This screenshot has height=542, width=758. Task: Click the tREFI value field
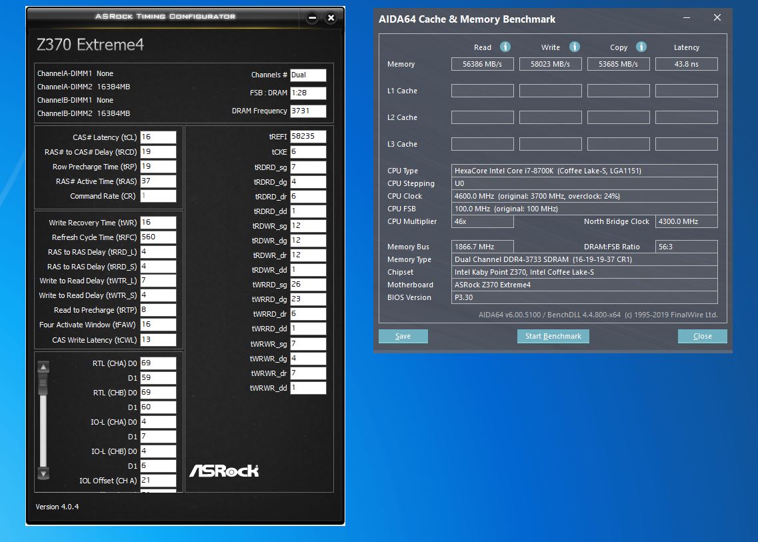pyautogui.click(x=308, y=137)
